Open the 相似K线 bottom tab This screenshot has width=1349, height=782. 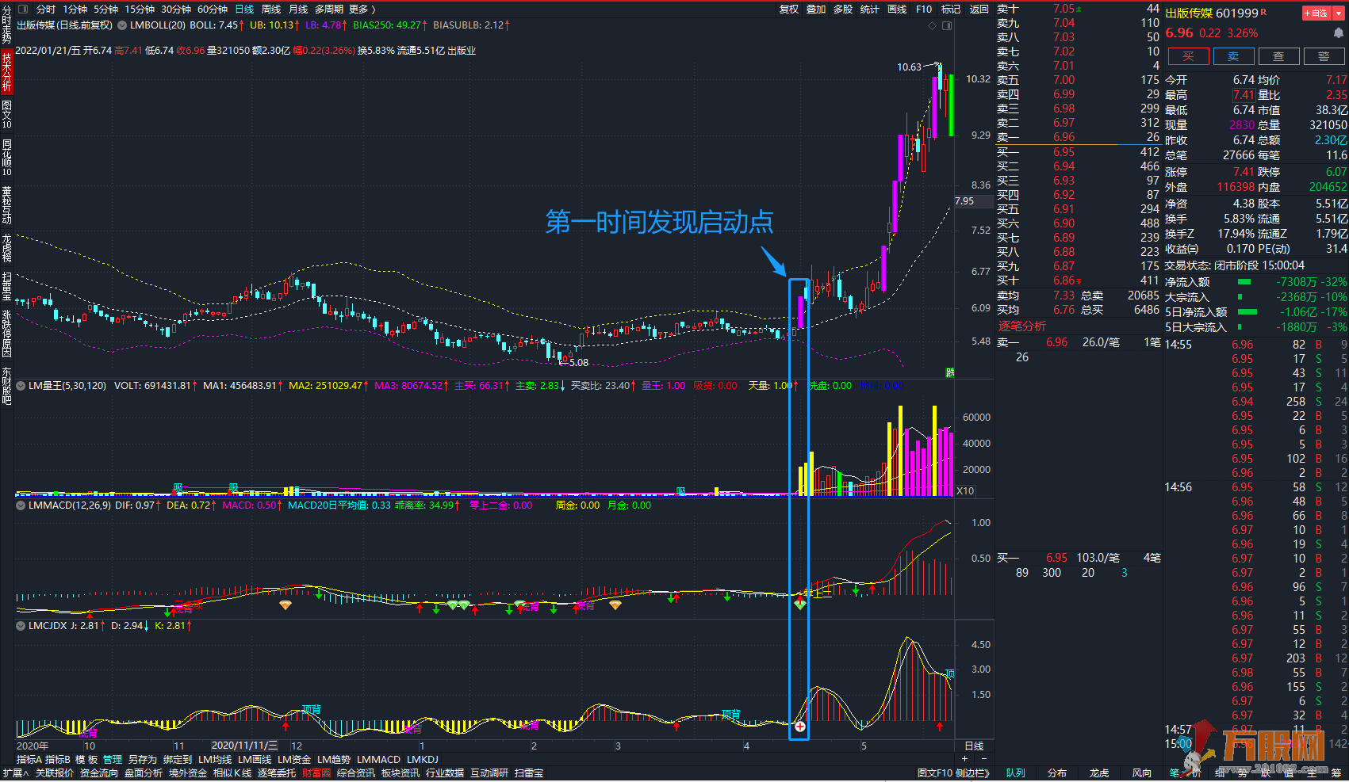[x=232, y=773]
